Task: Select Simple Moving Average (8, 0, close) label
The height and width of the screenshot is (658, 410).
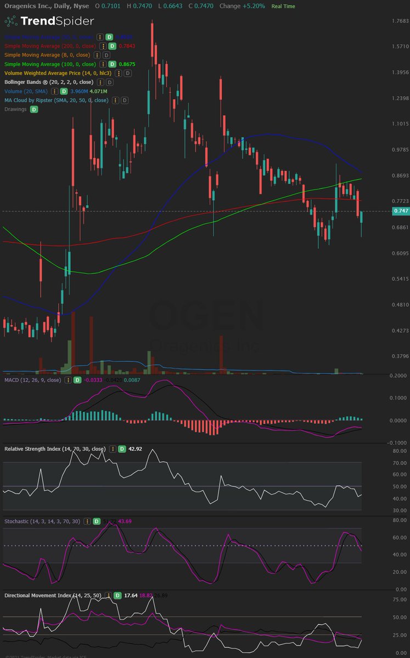Action: tap(48, 55)
